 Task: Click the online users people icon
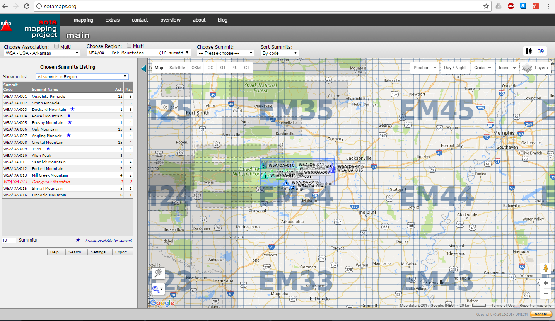529,51
